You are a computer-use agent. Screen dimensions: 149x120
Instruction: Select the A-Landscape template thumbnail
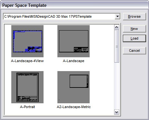(x=74, y=41)
